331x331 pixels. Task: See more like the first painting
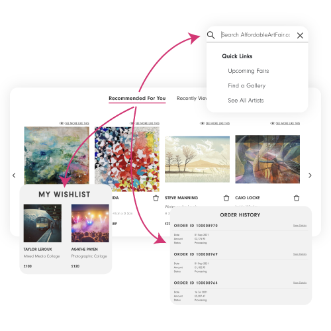74,123
